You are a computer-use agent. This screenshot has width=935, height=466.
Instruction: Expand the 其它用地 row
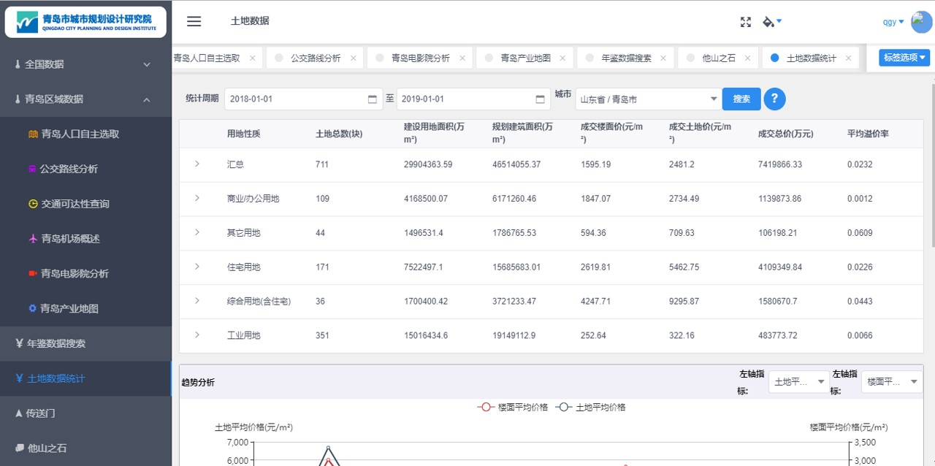coord(197,232)
